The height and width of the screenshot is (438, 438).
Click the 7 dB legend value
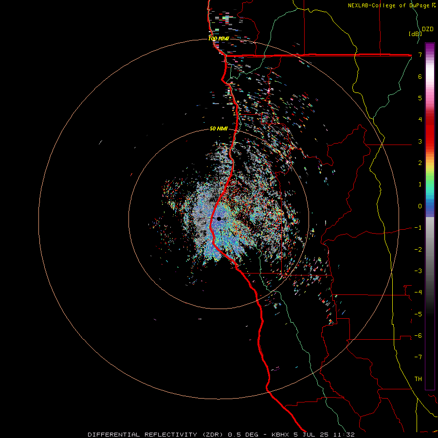[x=420, y=55]
